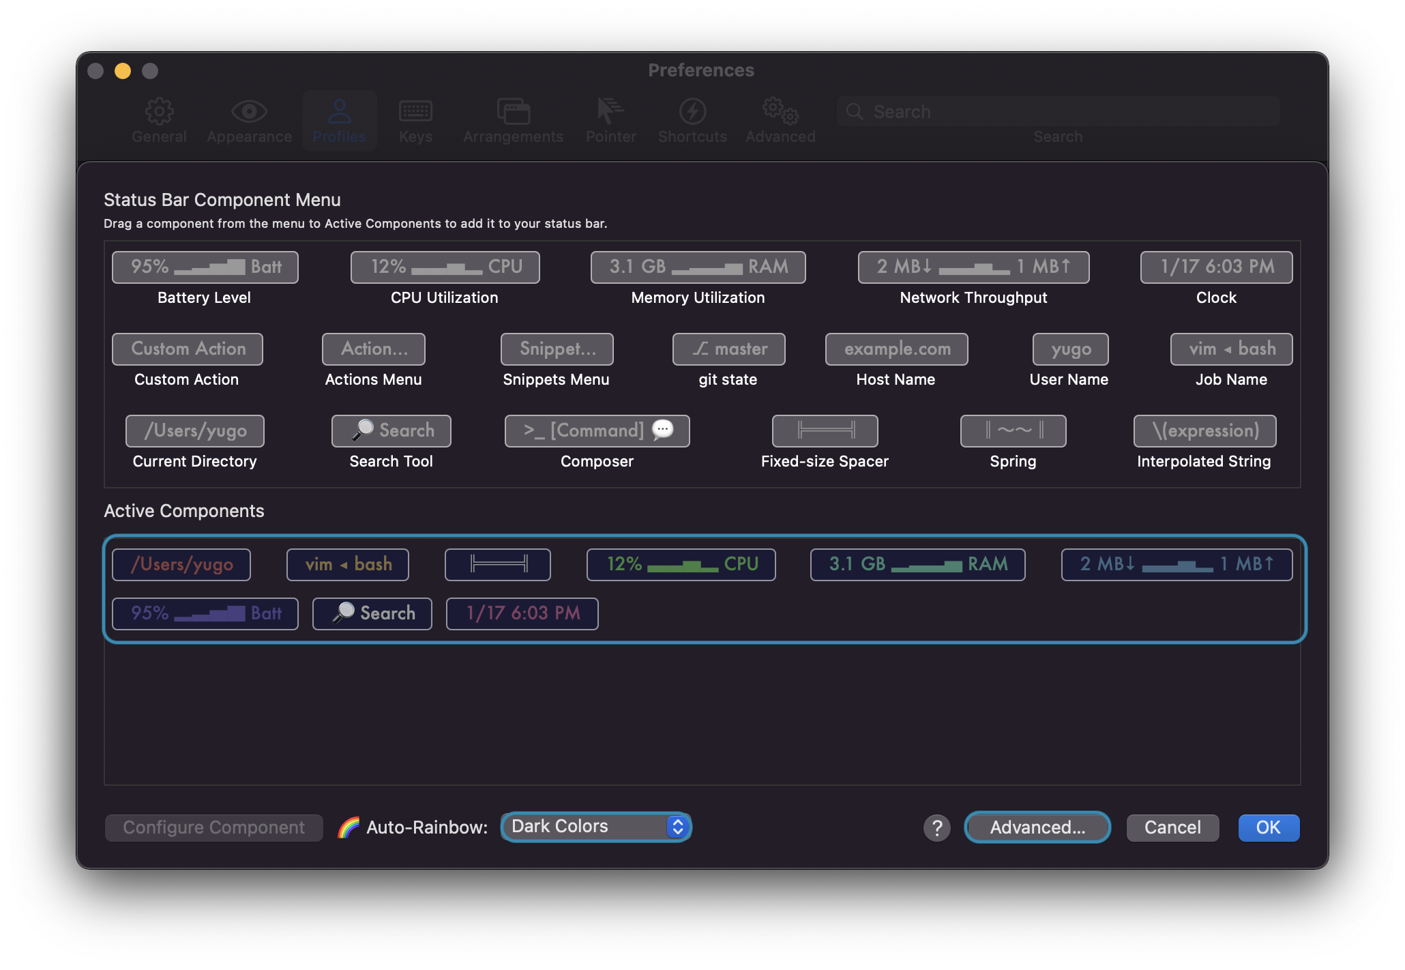Click the magnifier icon in the Search bar

855,111
